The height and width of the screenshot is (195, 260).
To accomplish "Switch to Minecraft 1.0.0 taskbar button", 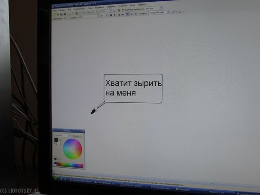I will tap(216, 192).
